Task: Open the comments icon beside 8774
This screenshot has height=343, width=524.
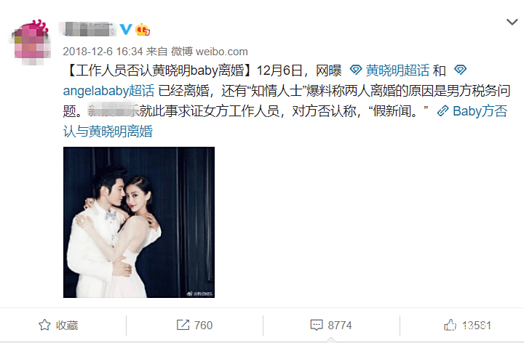Action: pos(317,325)
